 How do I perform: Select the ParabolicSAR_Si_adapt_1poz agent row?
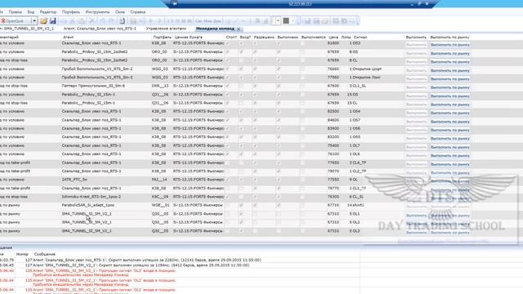tap(88, 205)
